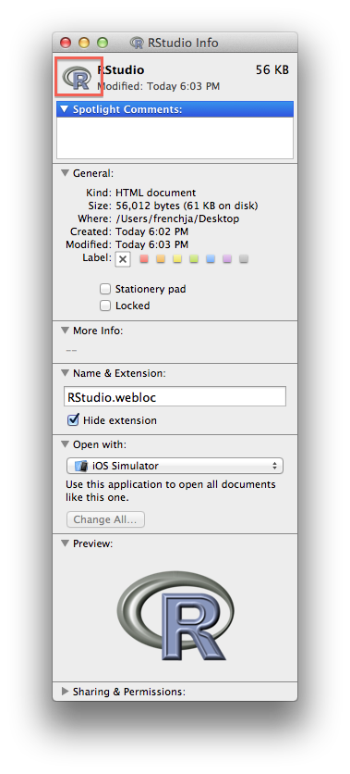Collapse the Spotlight Comments section
This screenshot has width=350, height=774.
(64, 109)
